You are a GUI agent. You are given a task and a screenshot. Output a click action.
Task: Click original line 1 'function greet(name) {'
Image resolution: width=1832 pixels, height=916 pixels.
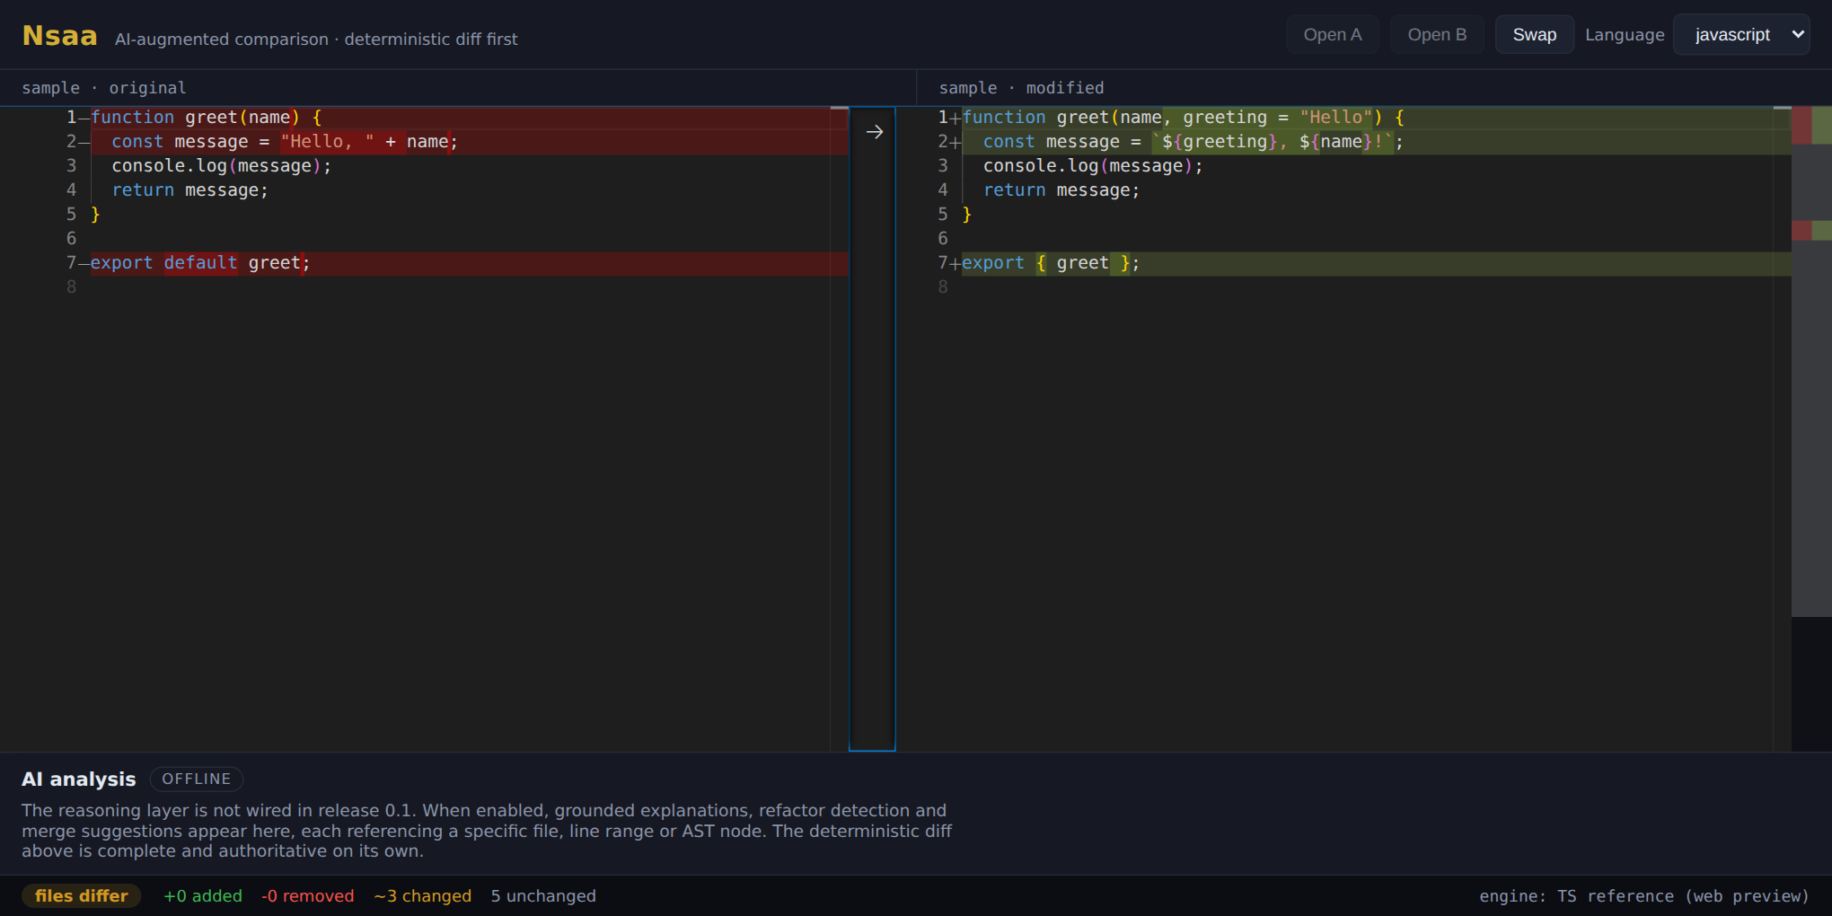click(x=469, y=118)
